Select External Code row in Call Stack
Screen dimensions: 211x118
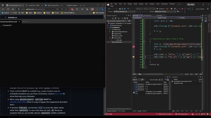pyautogui.click(x=178, y=83)
